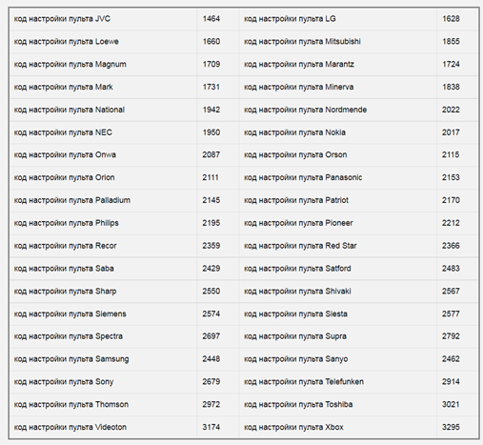Viewport: 483px width, 445px height.
Task: Click the Panasonic code 2153
Action: (451, 177)
